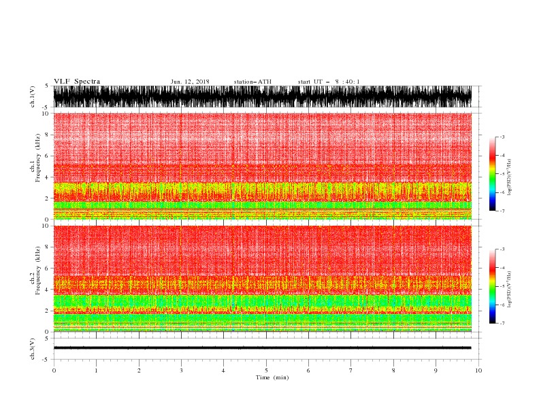Click the "-5" label on ch.2 color bar
Viewport: 539px width, 416px height.
pos(502,286)
